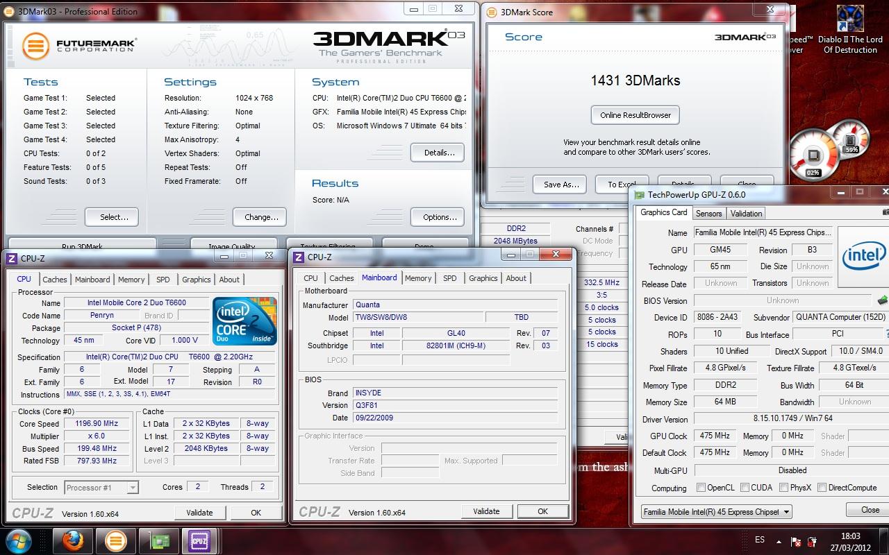Image resolution: width=889 pixels, height=555 pixels.
Task: Open Memory tab in left CPU-Z
Action: tap(131, 280)
